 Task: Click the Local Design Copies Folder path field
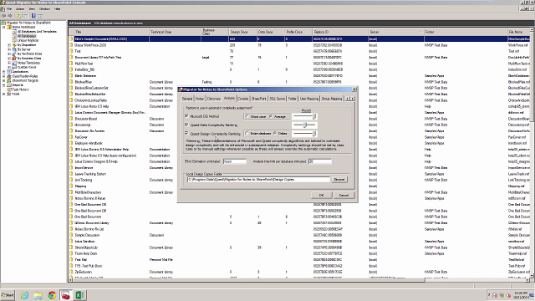[258, 180]
